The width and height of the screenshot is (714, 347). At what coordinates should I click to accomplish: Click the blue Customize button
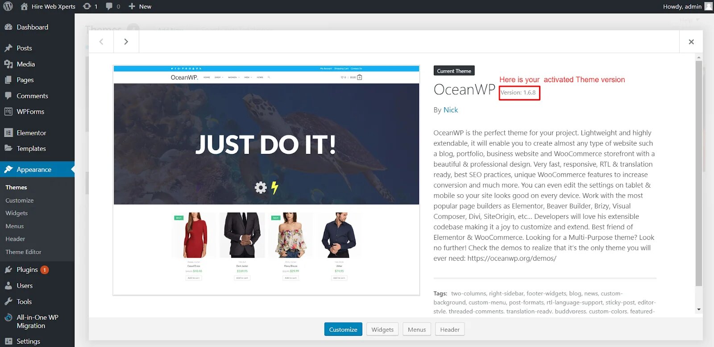tap(343, 329)
